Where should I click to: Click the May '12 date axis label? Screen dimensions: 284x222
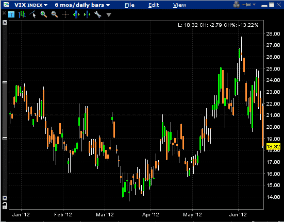(x=192, y=215)
